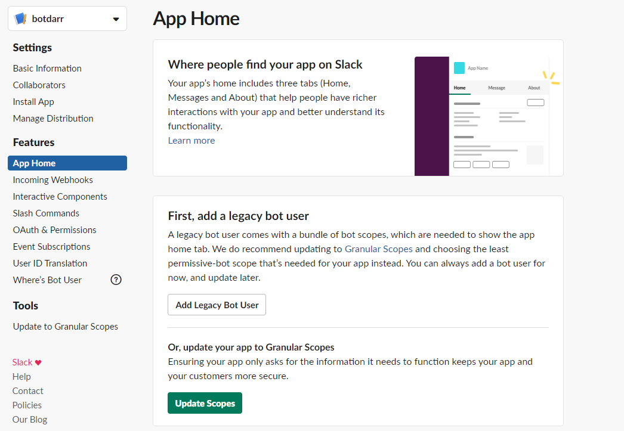This screenshot has width=624, height=431.
Task: Click the Tools section heading
Action: pyautogui.click(x=26, y=306)
